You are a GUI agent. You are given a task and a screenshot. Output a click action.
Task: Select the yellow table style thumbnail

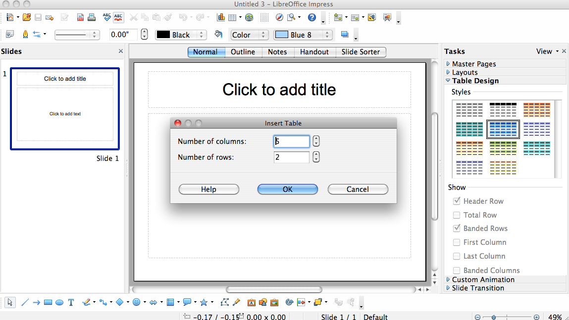pos(503,168)
